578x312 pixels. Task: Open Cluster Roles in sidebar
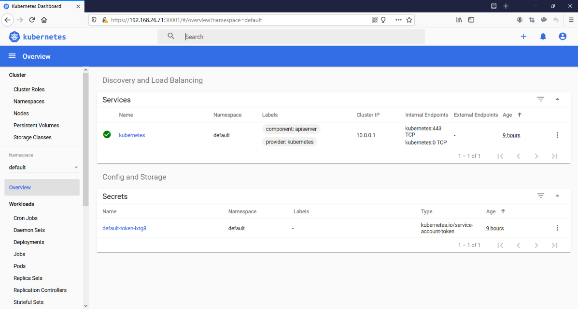point(29,89)
